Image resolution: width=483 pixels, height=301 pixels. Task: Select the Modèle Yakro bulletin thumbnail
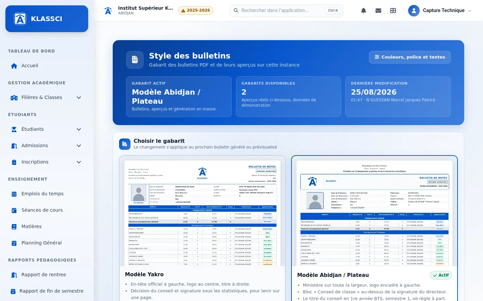202,213
